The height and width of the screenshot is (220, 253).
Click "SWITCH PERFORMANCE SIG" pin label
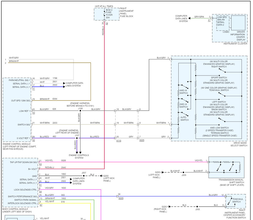pyautogui.click(x=23, y=196)
